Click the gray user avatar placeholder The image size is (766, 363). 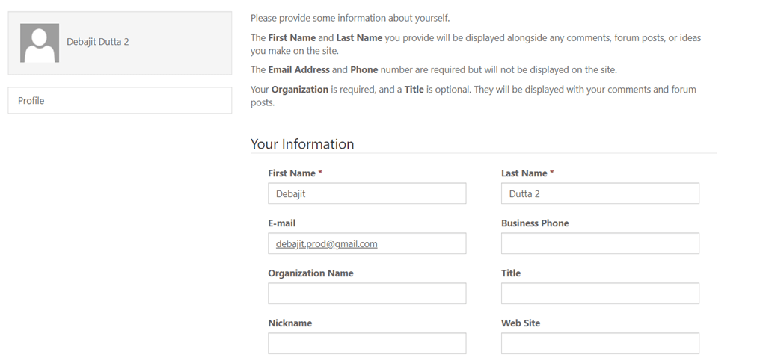40,43
